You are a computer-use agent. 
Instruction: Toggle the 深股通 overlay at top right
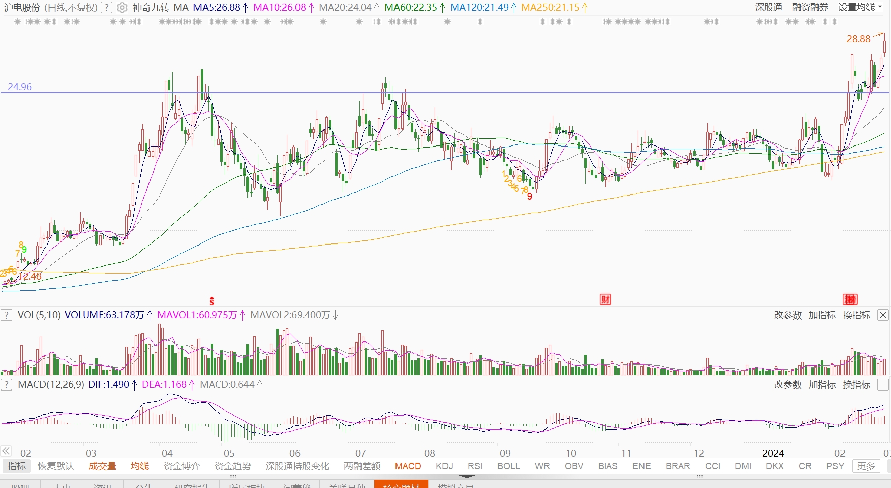(769, 7)
